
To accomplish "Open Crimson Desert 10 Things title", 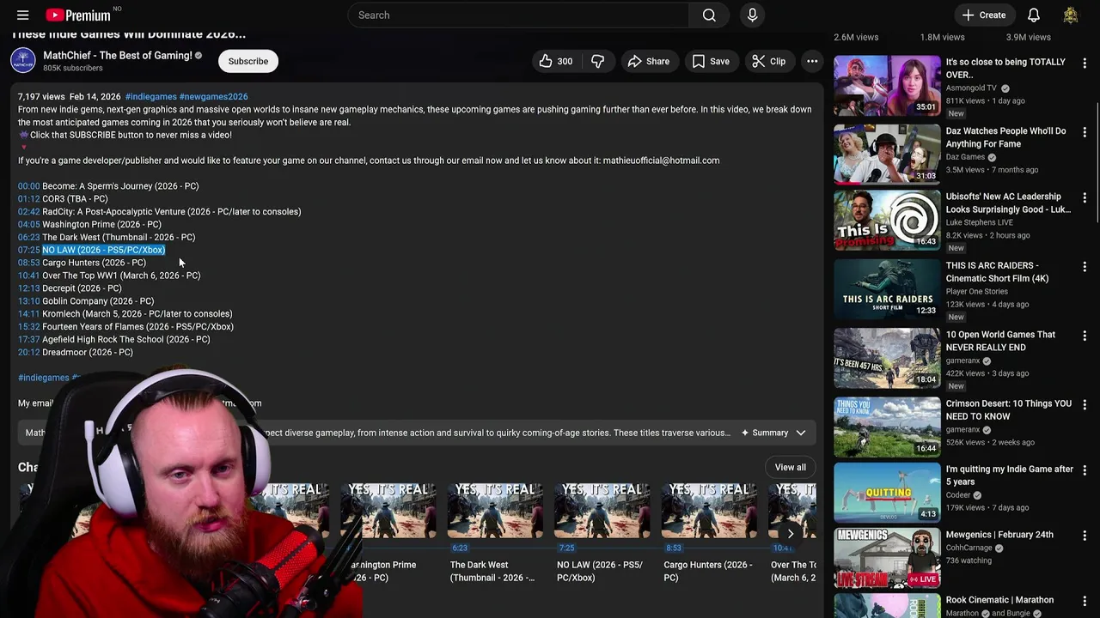I will pyautogui.click(x=1009, y=409).
